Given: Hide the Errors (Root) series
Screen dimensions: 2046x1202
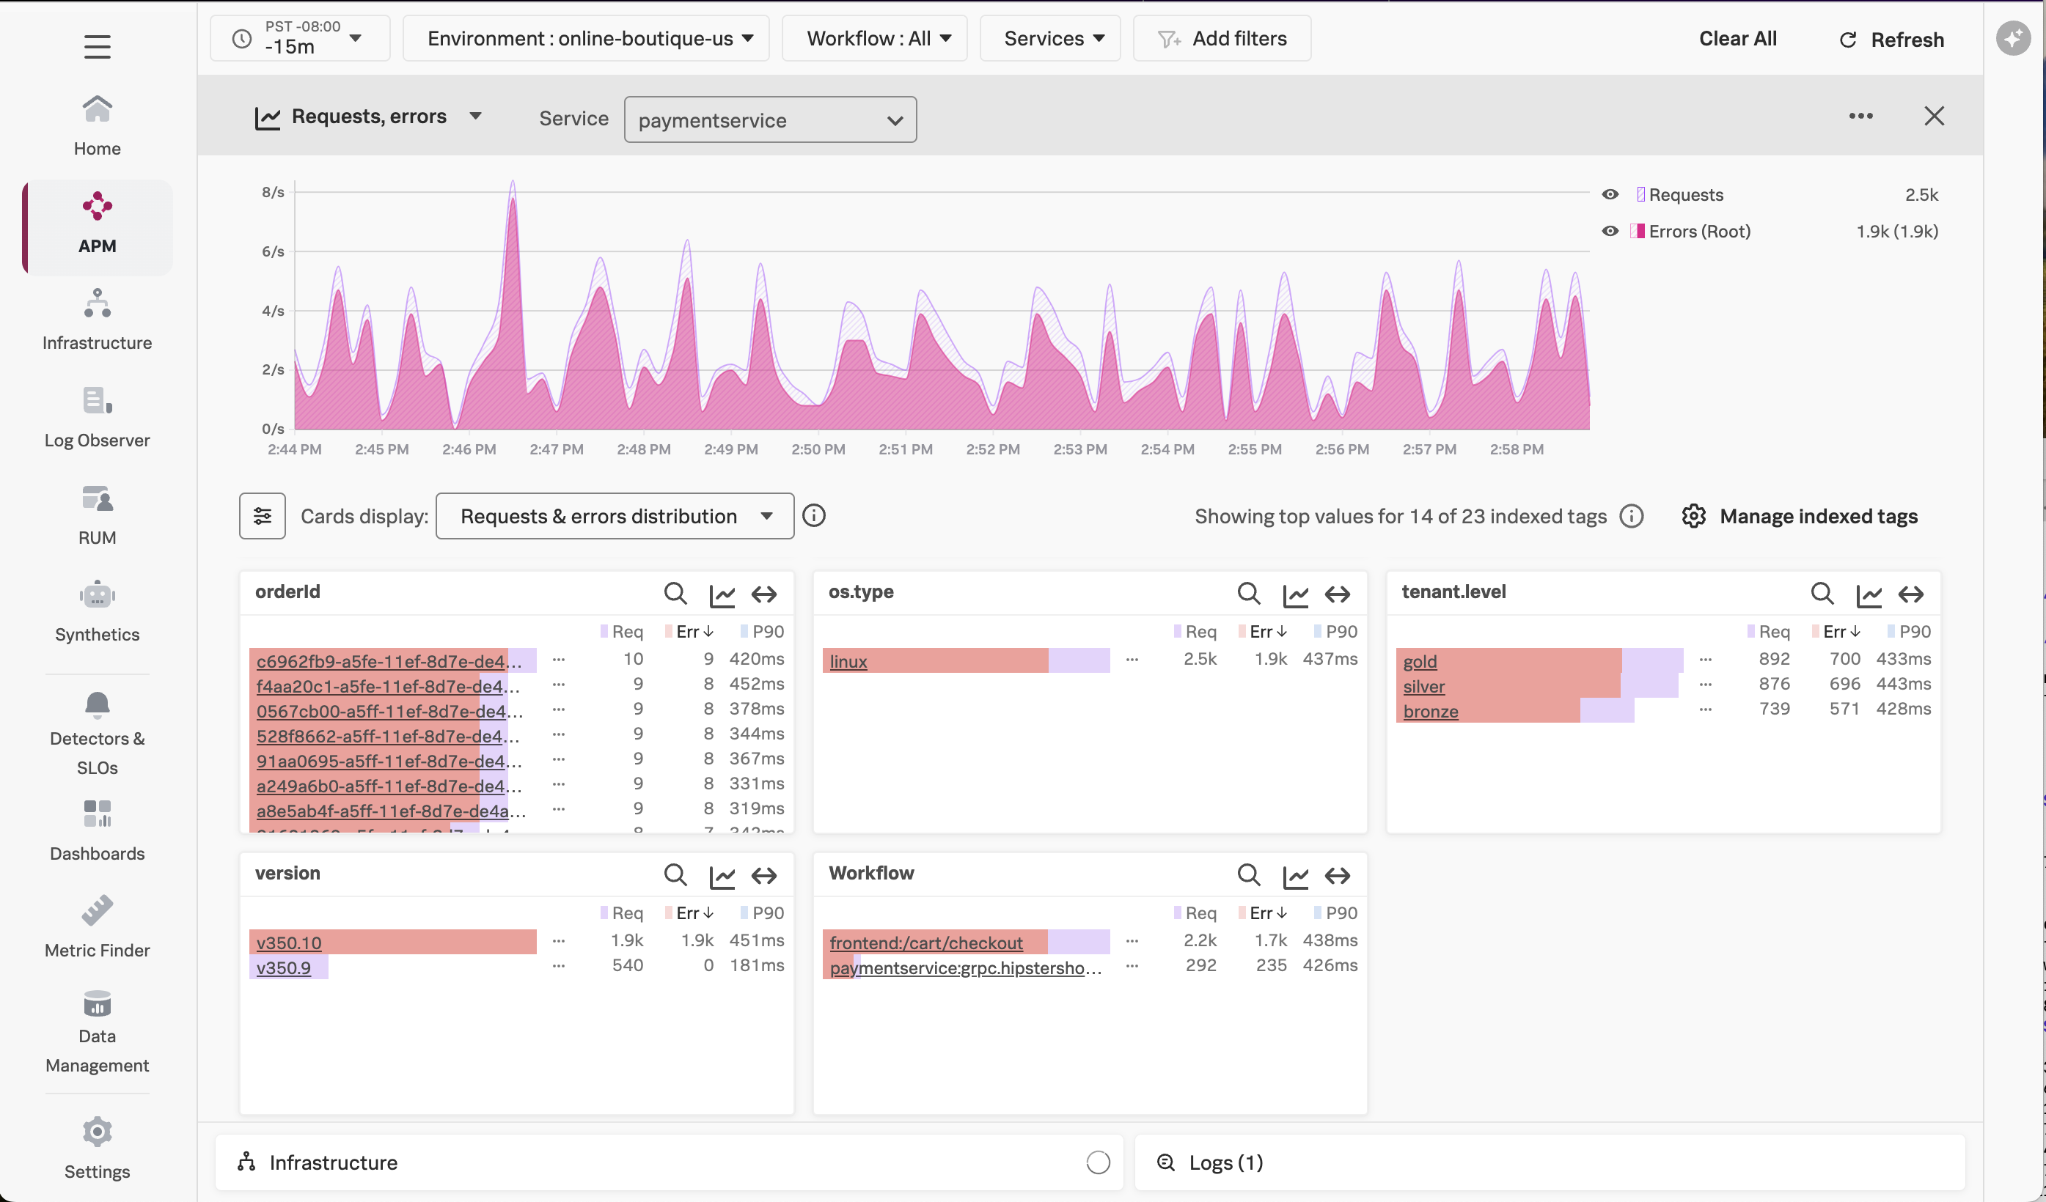Looking at the screenshot, I should pyautogui.click(x=1610, y=232).
